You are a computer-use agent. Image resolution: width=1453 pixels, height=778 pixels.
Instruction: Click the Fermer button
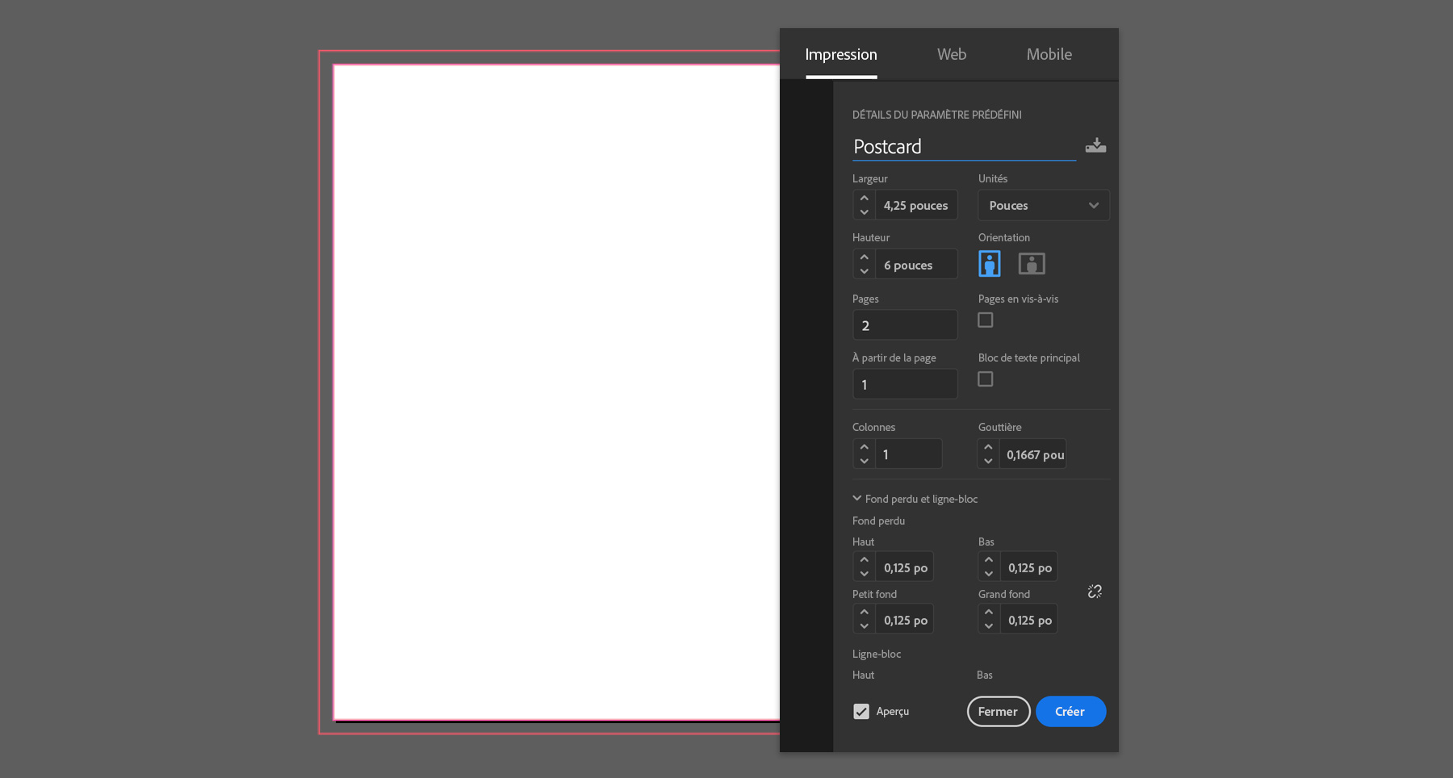pos(999,711)
